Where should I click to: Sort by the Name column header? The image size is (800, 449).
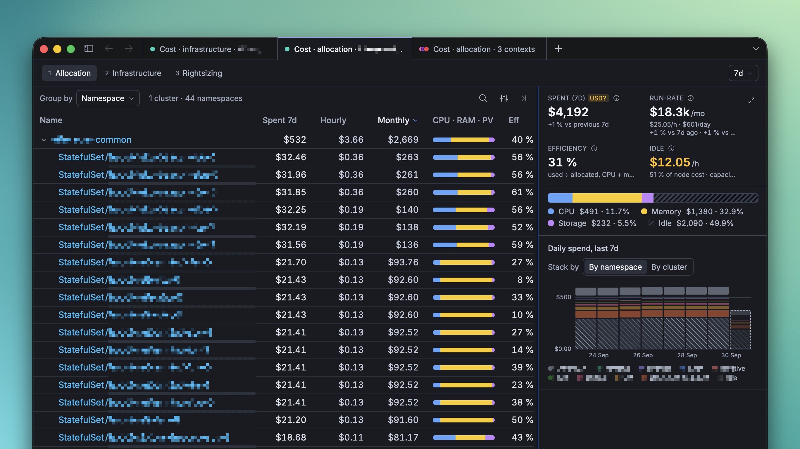51,120
